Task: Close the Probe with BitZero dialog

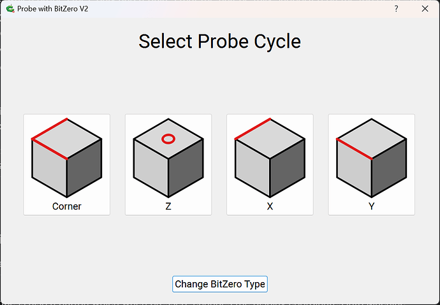Action: [x=425, y=9]
